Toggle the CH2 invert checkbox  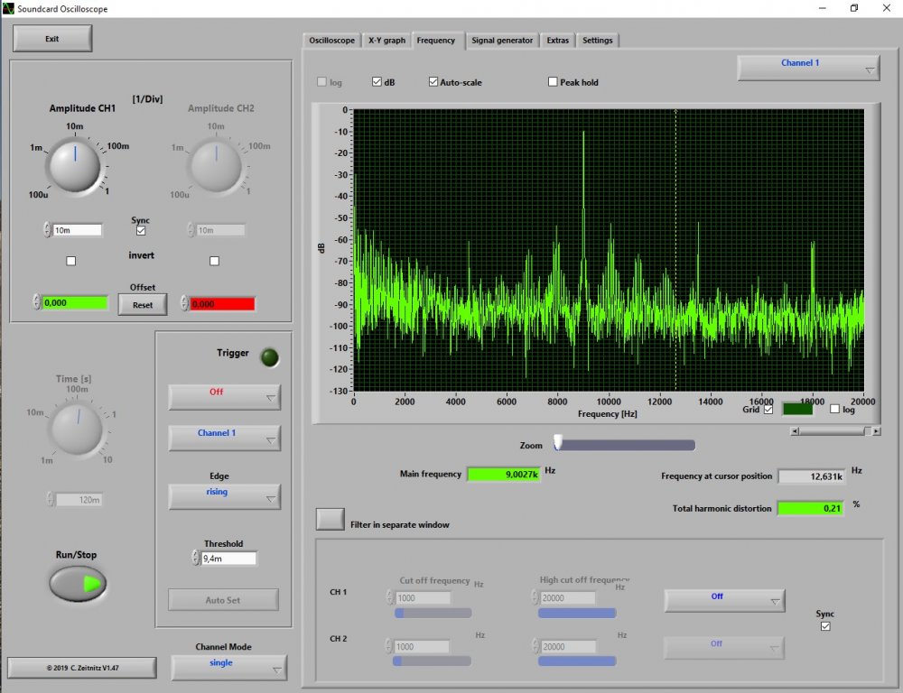coord(214,261)
